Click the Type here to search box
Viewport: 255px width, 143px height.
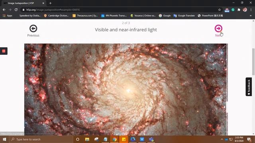click(x=41, y=139)
